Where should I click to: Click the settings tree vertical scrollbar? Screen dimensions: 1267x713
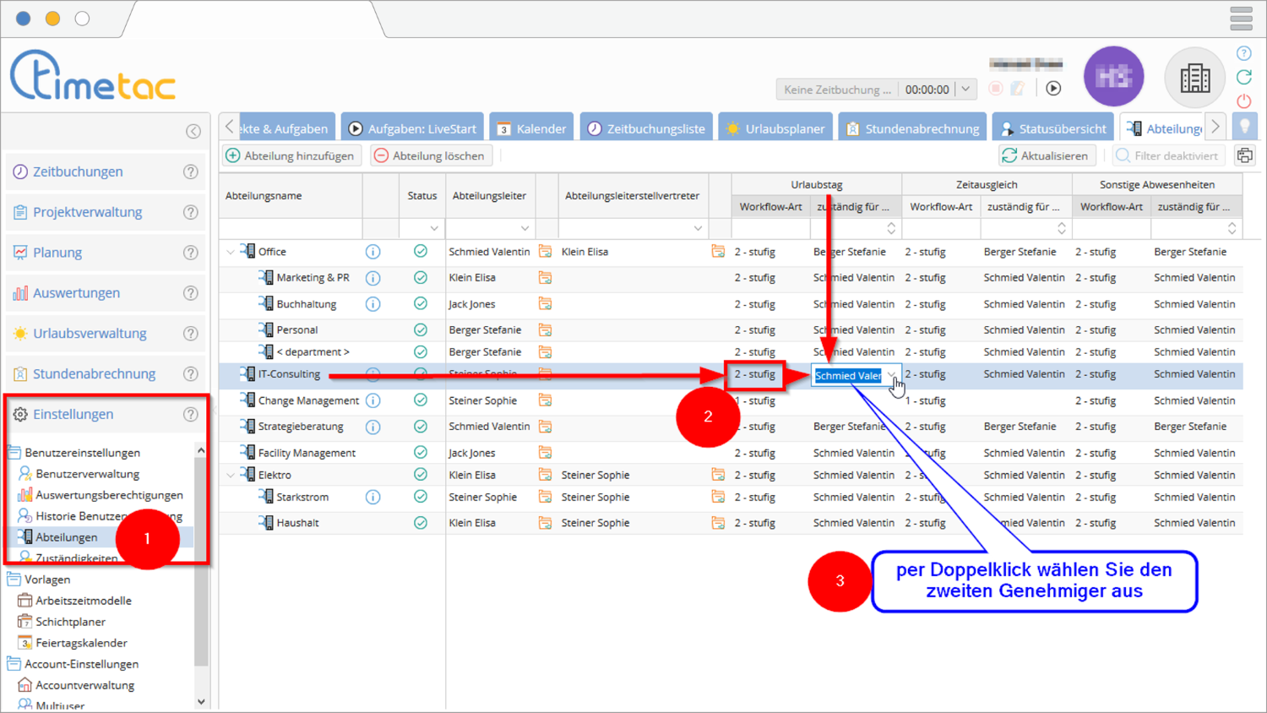coord(201,574)
